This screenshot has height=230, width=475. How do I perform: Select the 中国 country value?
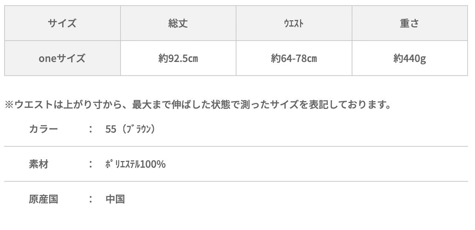coord(115,199)
